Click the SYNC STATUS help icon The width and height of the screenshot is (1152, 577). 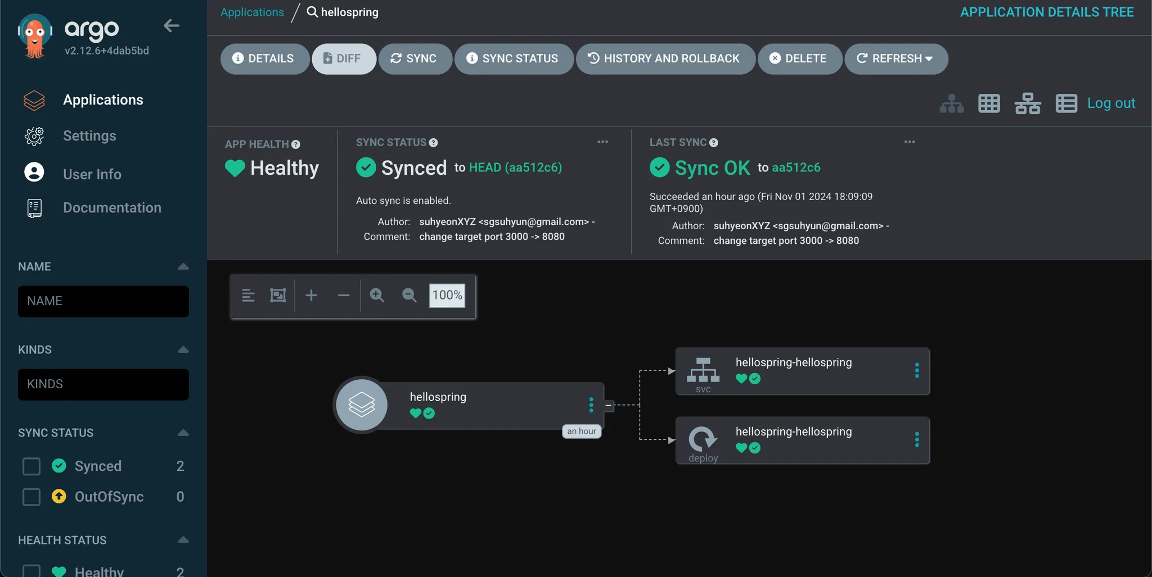(x=433, y=143)
